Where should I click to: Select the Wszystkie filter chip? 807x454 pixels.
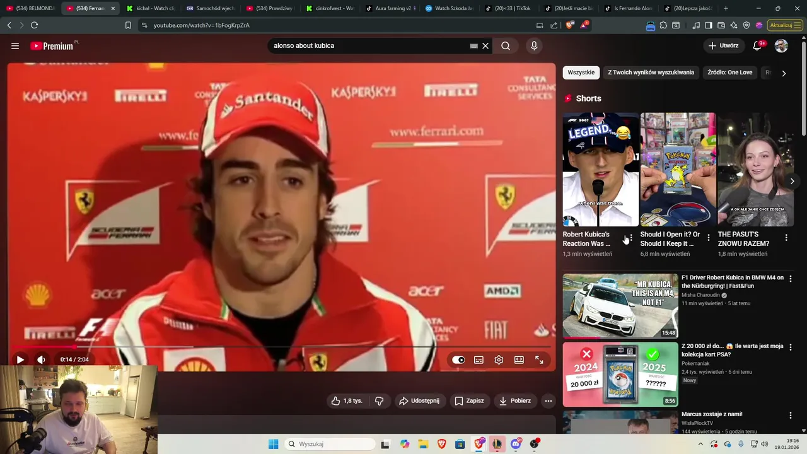tap(581, 73)
